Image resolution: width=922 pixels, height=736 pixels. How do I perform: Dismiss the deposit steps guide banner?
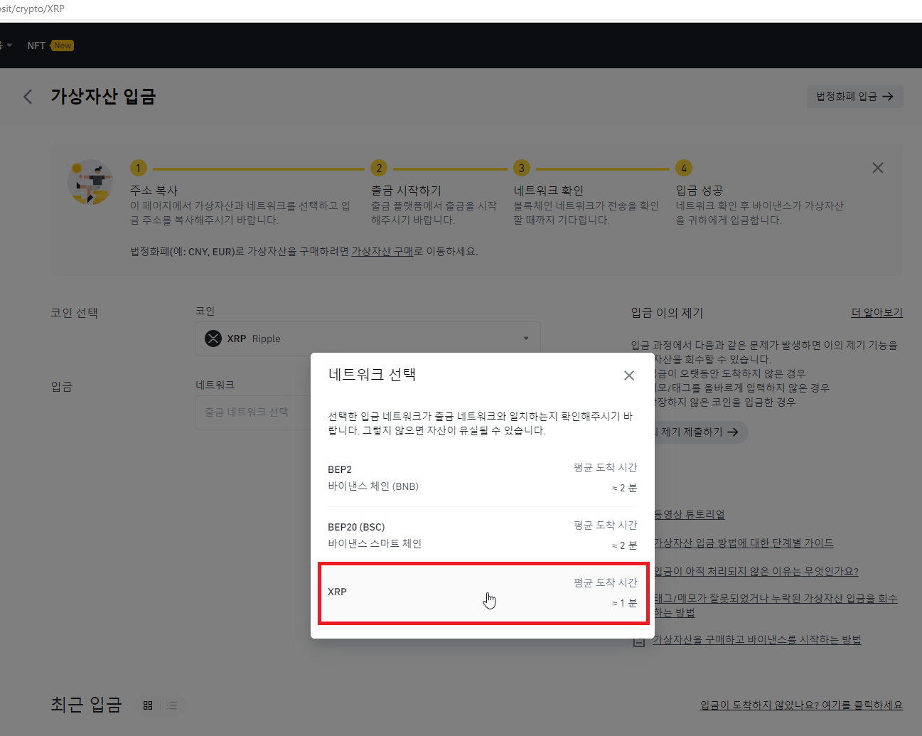point(878,168)
